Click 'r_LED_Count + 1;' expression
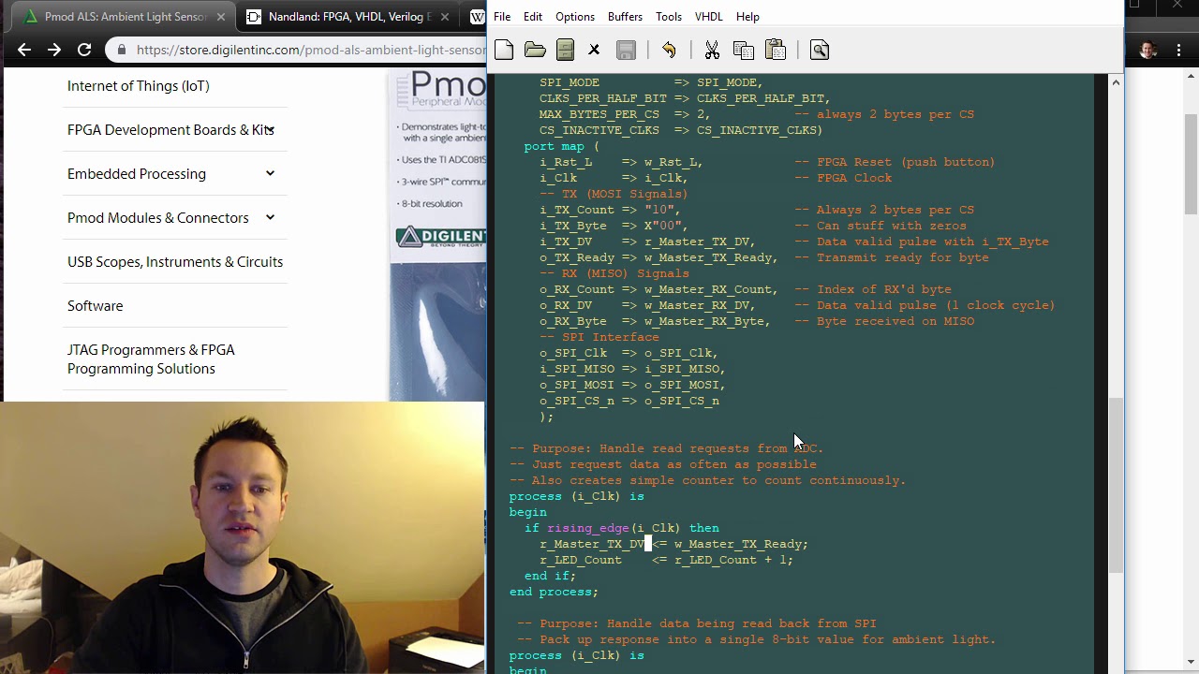 point(734,560)
